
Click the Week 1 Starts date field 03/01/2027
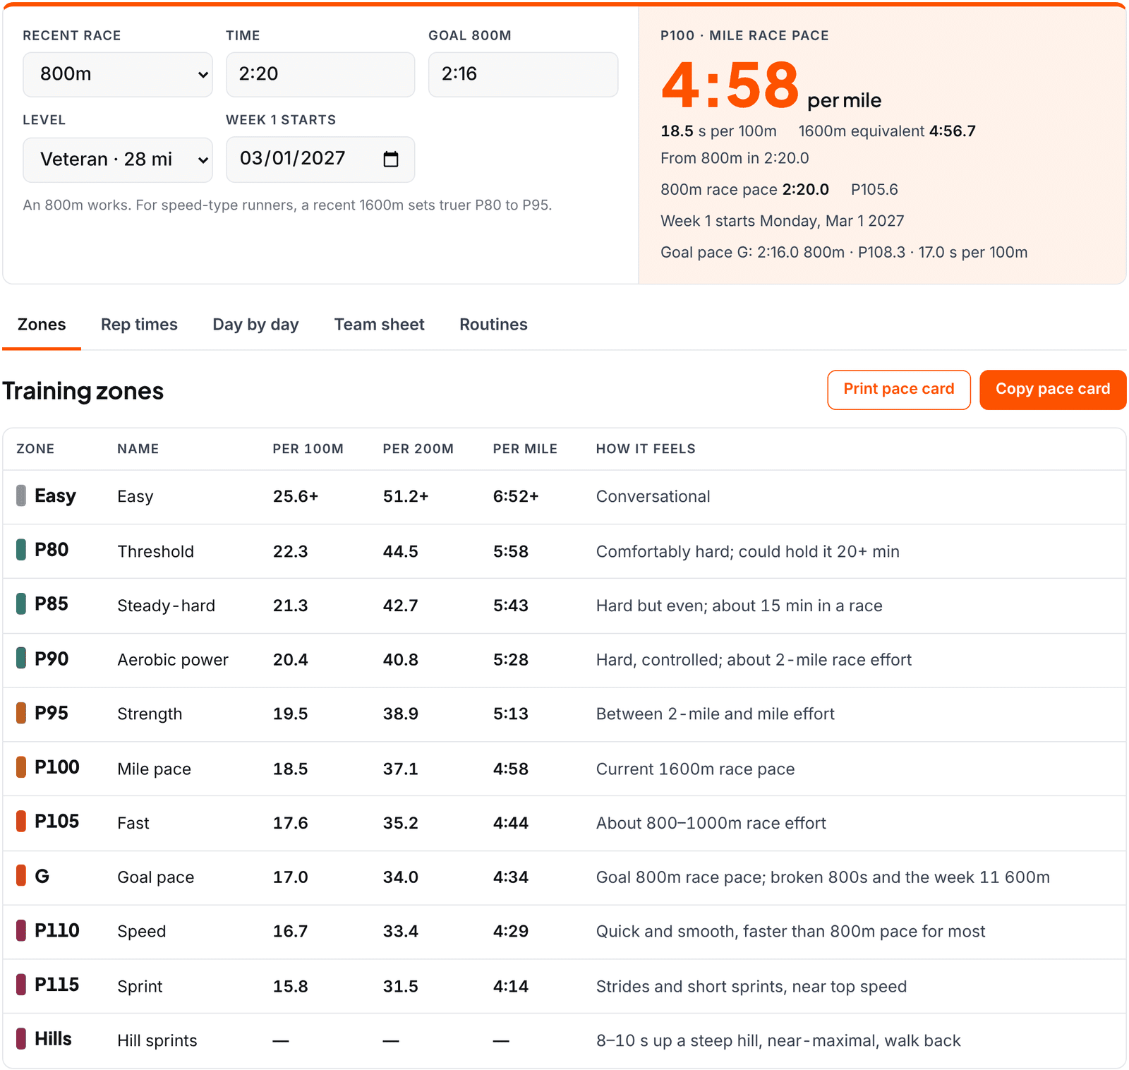pos(320,160)
